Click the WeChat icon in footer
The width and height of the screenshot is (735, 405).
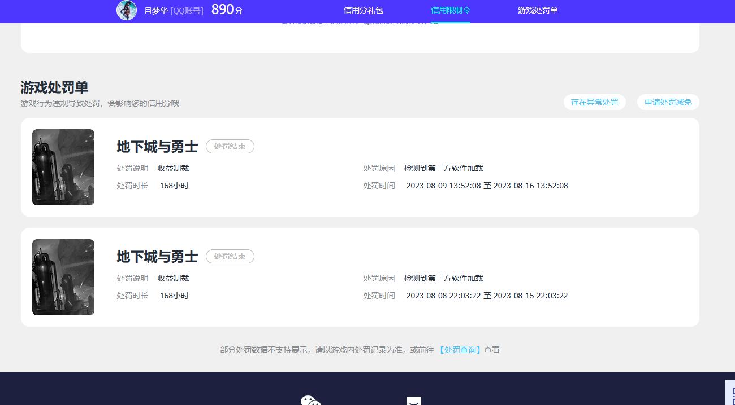(310, 400)
